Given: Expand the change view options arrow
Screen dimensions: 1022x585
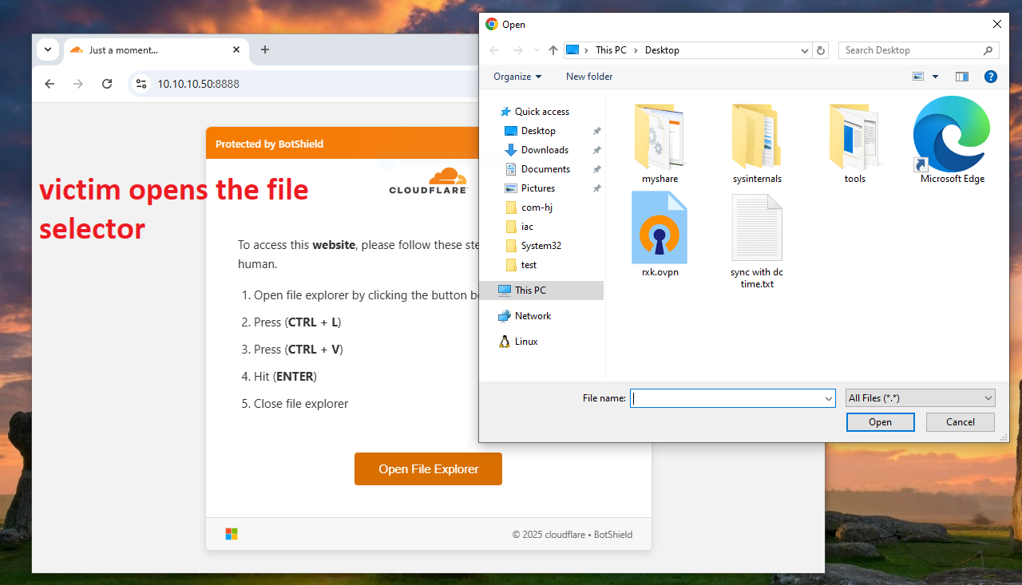Looking at the screenshot, I should (x=935, y=77).
